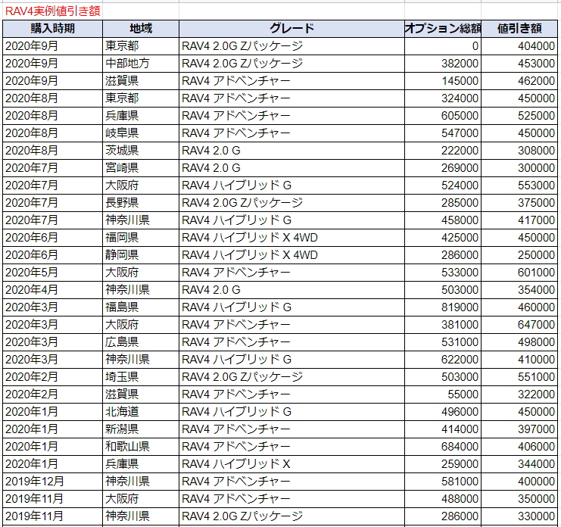Screen dimensions: 561x527
Task: Select discount value 453000
Action: [519, 64]
